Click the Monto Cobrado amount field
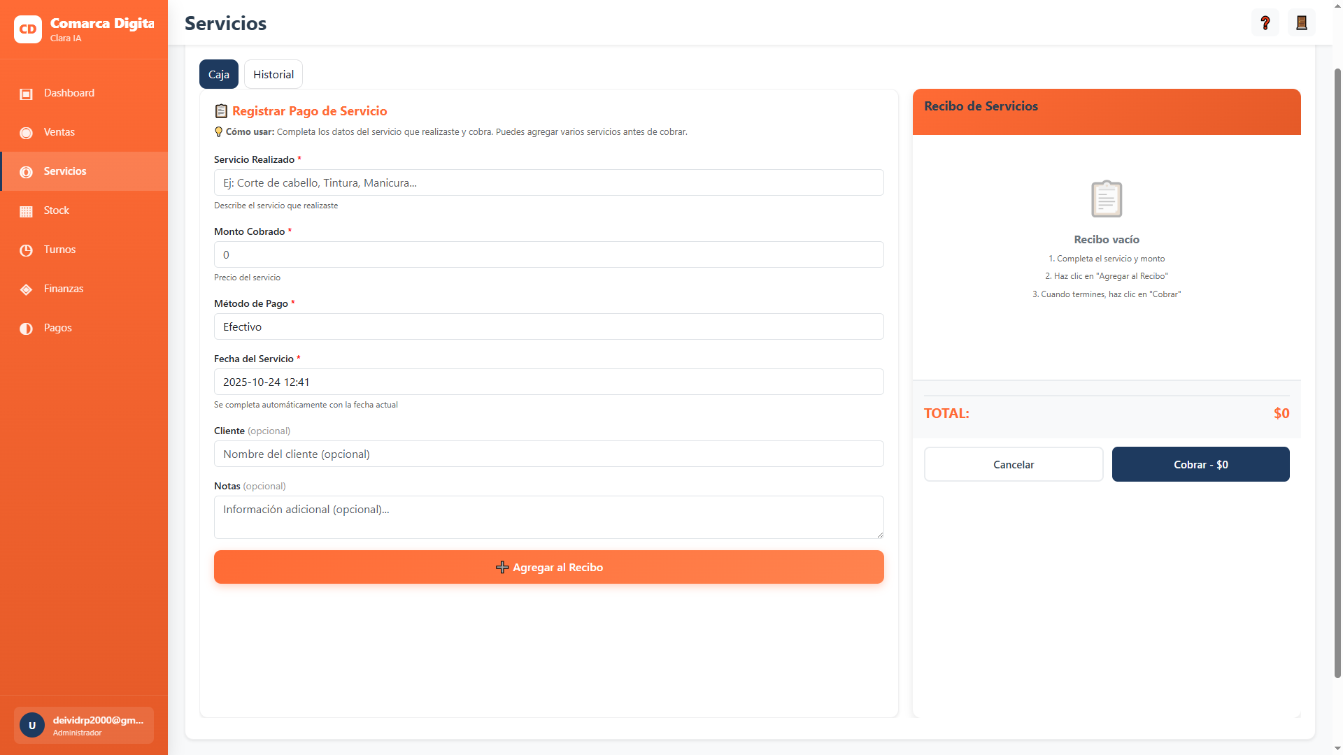This screenshot has width=1343, height=755. coord(548,254)
